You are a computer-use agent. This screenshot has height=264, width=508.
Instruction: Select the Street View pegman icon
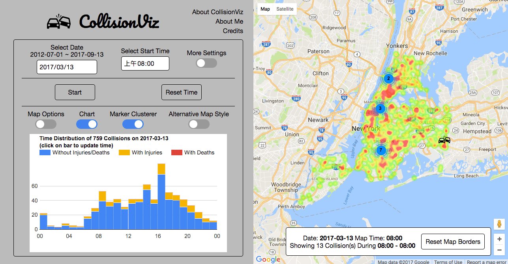pos(499,224)
